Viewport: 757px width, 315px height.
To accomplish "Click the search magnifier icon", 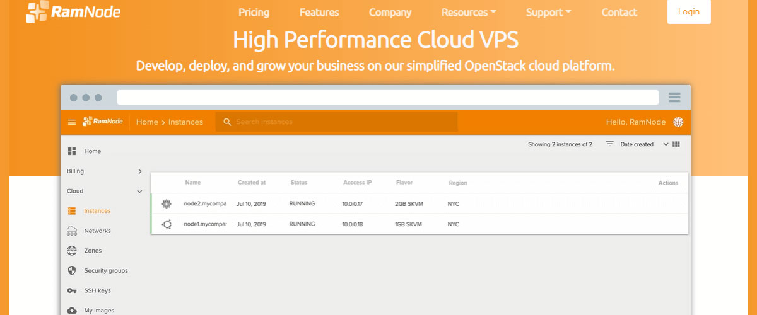I will pyautogui.click(x=228, y=122).
